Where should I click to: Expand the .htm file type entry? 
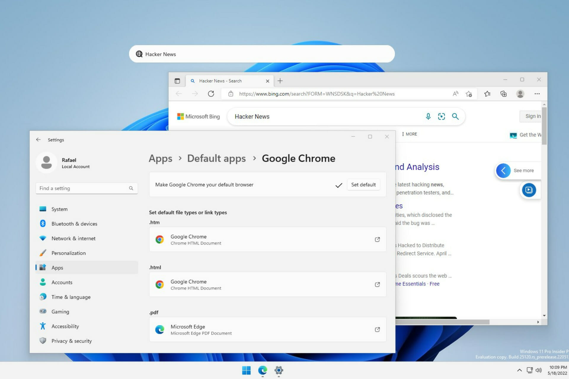(377, 240)
